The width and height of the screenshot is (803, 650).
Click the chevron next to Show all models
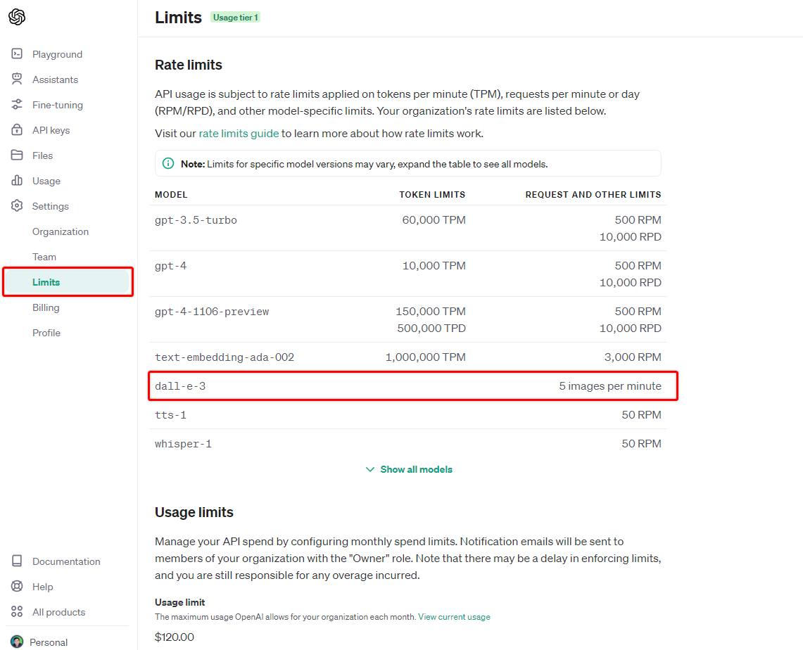(x=370, y=469)
